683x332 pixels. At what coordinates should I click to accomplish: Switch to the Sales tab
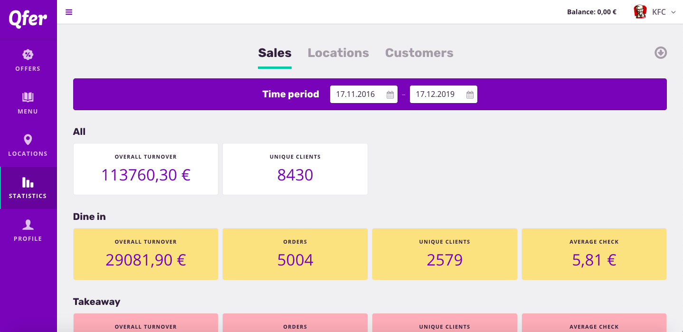click(275, 53)
